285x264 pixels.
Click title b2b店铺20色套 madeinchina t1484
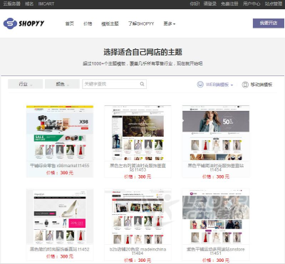(138, 251)
